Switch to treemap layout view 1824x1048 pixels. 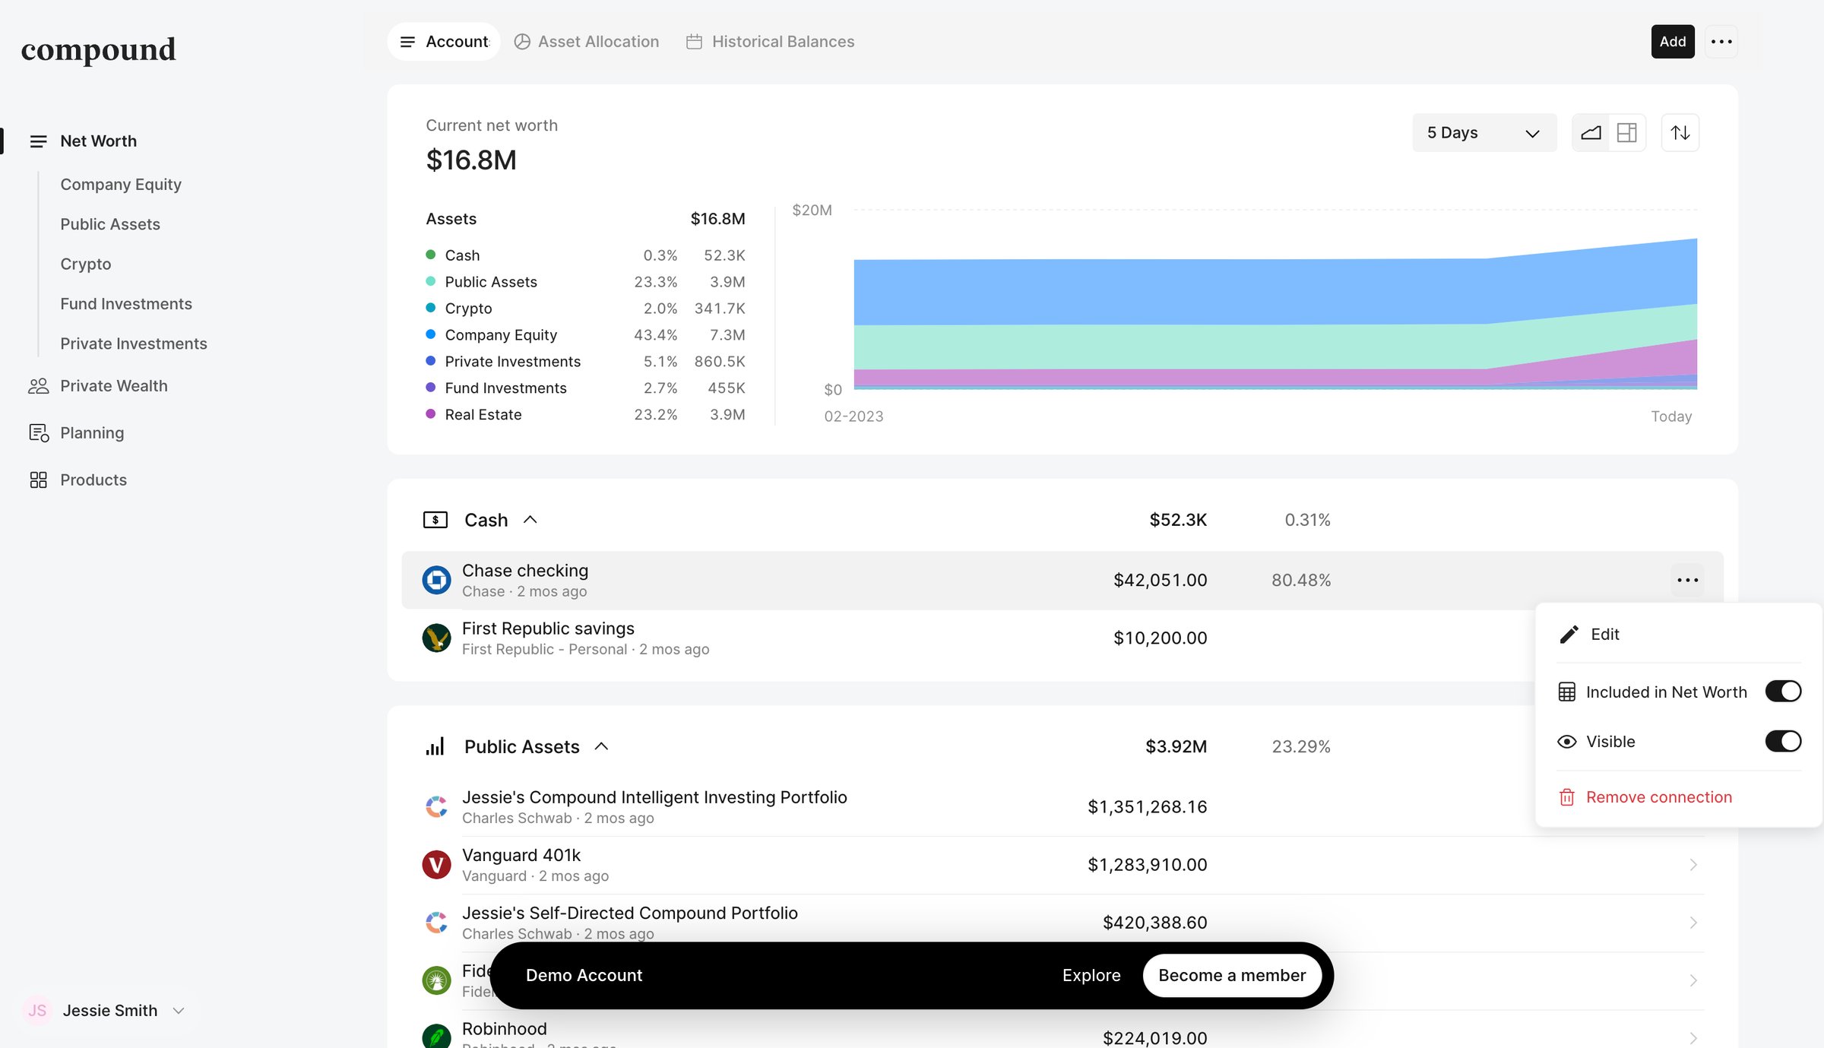tap(1627, 133)
